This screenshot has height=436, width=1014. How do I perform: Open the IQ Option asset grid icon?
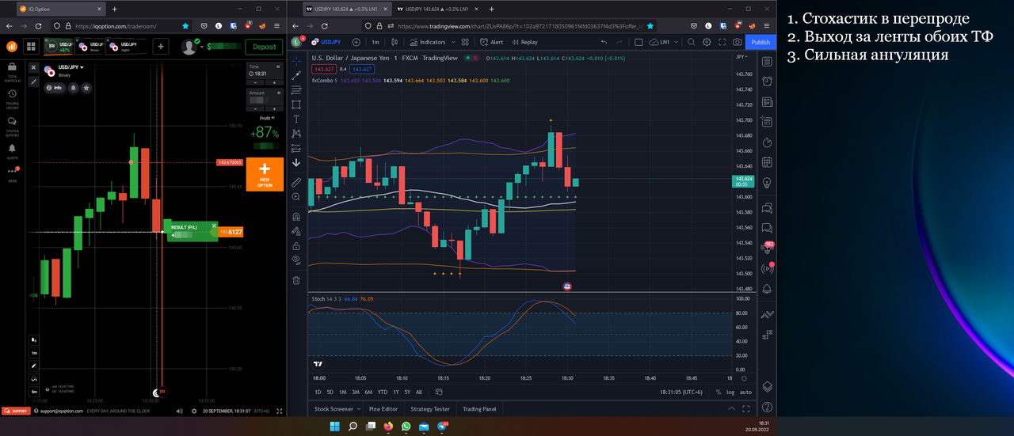[31, 47]
